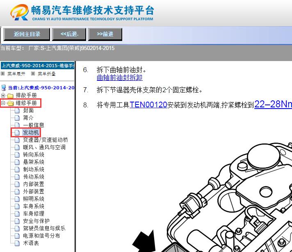Click the 畅易 platform logo icon
Viewport: 292px width, 252px height.
(20, 12)
